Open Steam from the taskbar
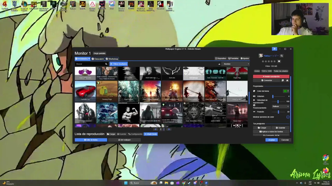The image size is (332, 186). tap(189, 183)
